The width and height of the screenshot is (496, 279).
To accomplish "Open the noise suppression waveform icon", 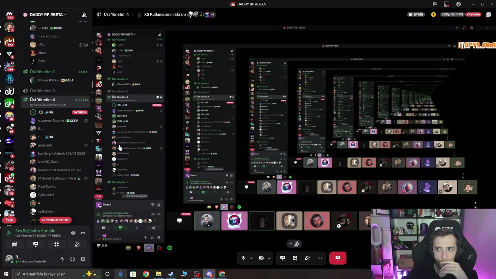I will tap(73, 233).
